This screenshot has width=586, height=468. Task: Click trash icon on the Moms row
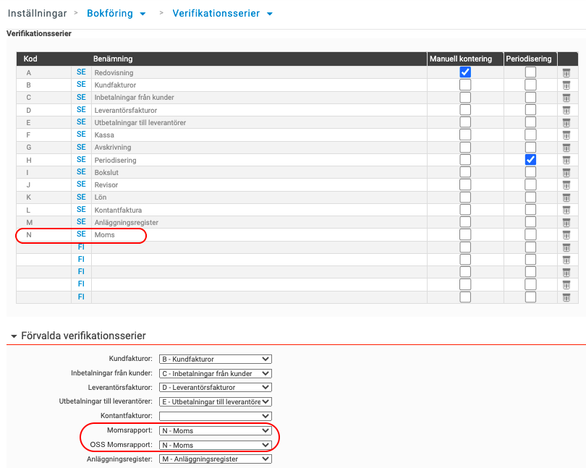[x=566, y=234]
